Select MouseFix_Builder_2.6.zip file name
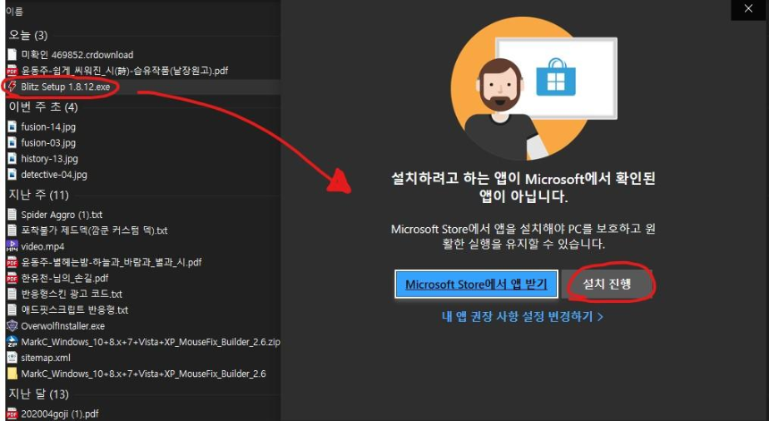 (150, 342)
